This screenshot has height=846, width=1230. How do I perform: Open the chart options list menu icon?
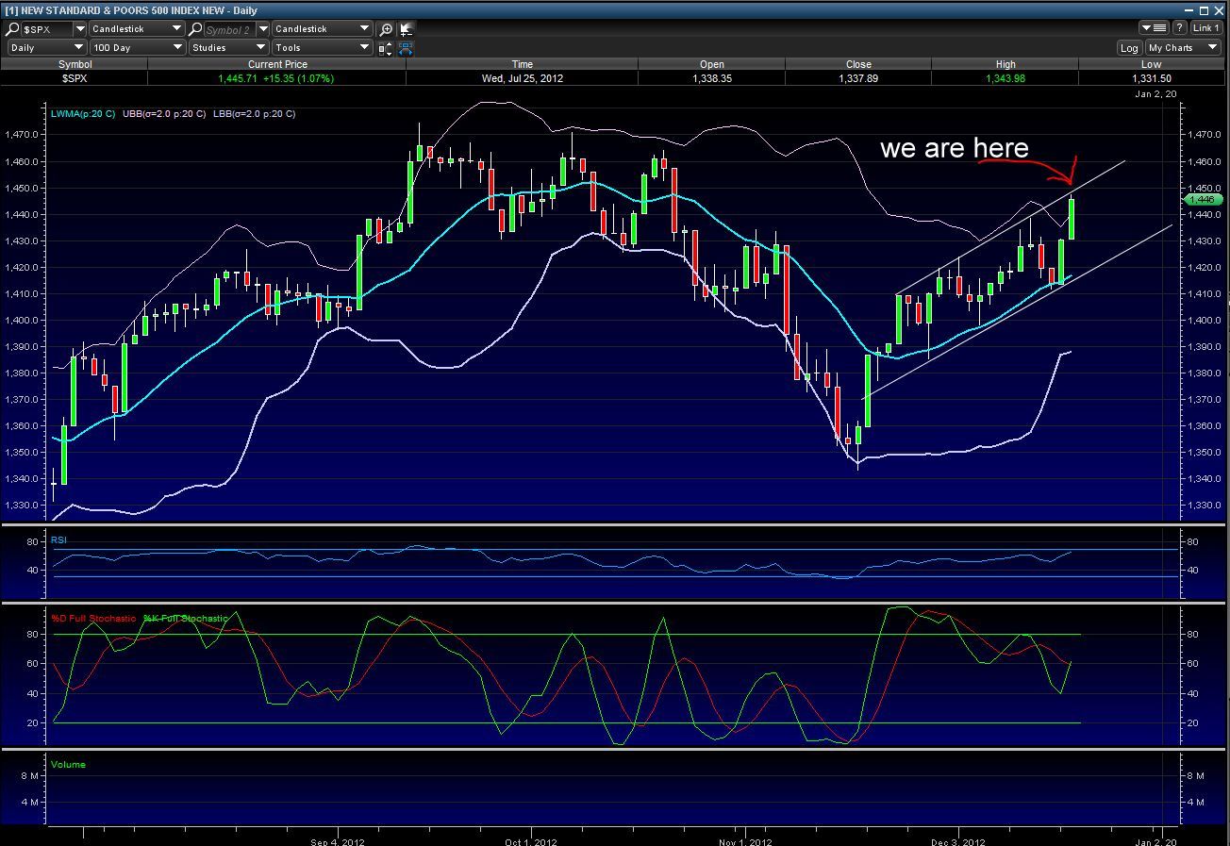(1153, 28)
